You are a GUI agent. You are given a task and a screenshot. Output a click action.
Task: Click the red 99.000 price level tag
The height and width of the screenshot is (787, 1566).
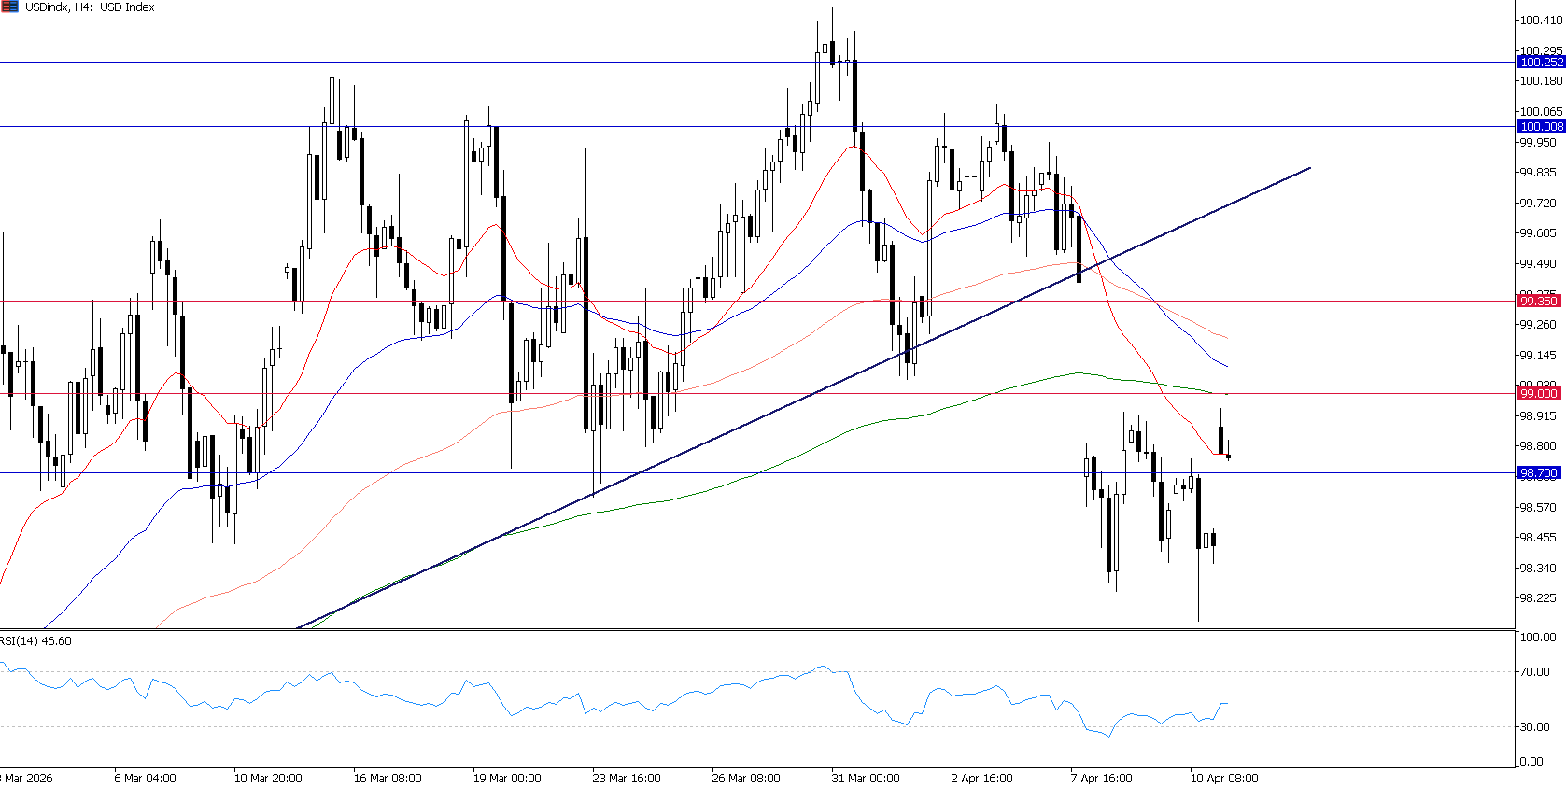tap(1538, 393)
